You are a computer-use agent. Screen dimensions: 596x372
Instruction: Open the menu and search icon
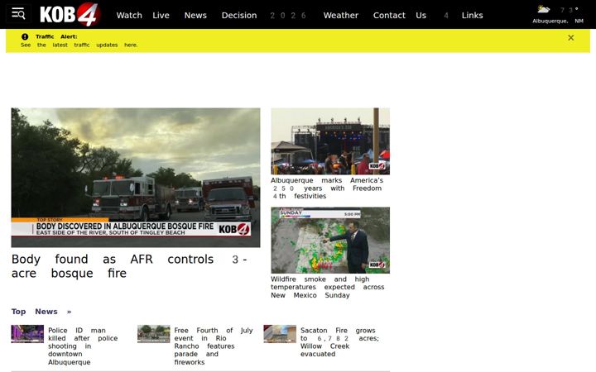[x=18, y=14]
